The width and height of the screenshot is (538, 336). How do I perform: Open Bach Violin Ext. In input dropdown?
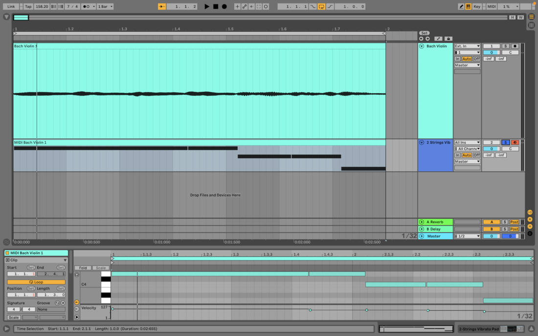(x=467, y=46)
